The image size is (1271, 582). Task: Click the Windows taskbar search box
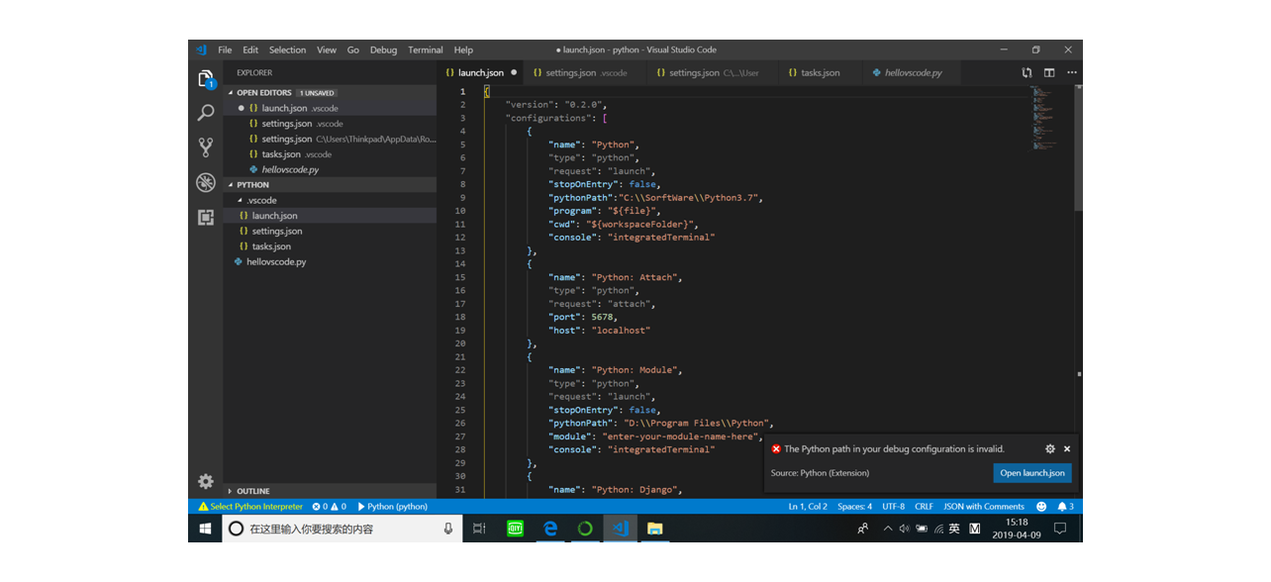coord(343,529)
